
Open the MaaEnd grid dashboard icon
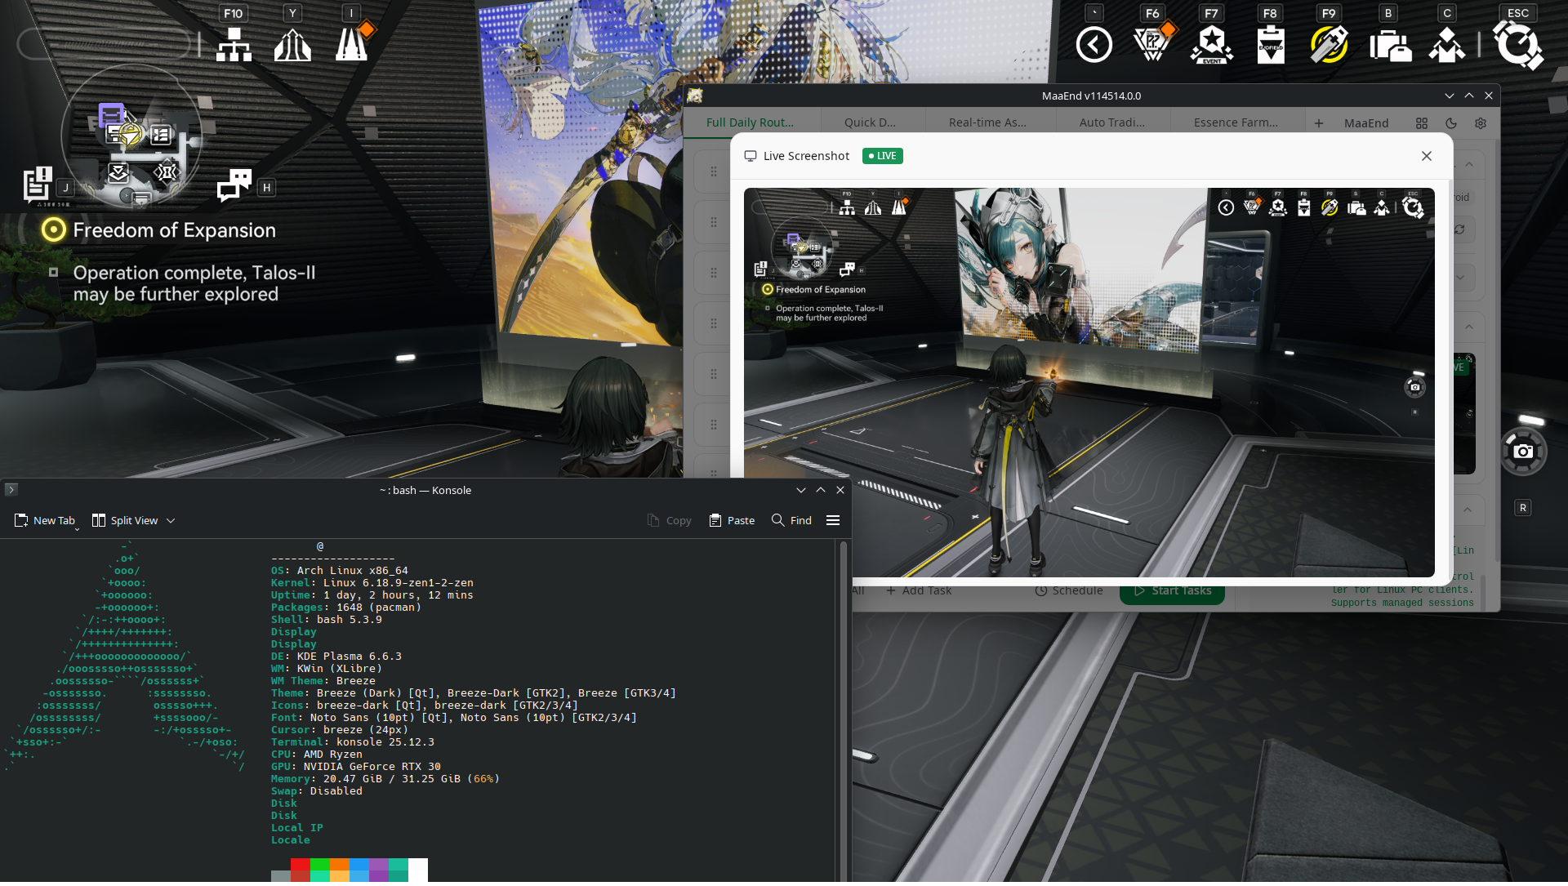coord(1422,122)
